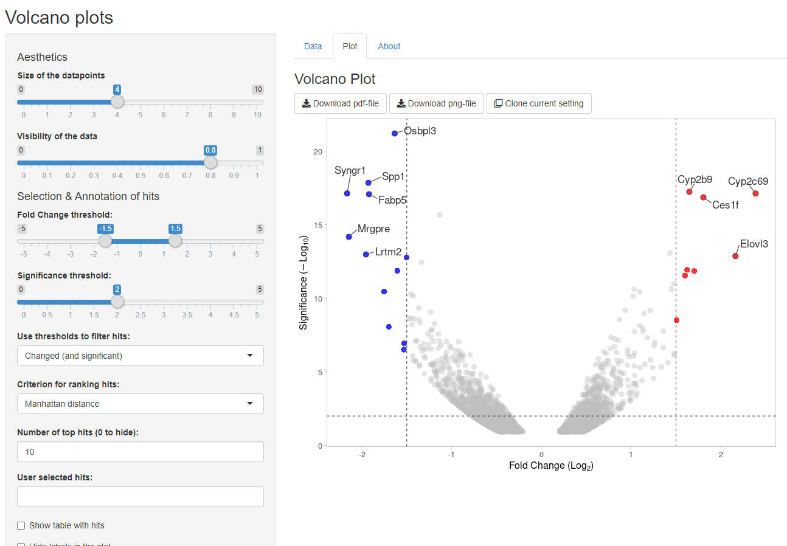Screen dimensions: 787x546
Task: Focus the Number of top hits field
Action: pyautogui.click(x=140, y=452)
